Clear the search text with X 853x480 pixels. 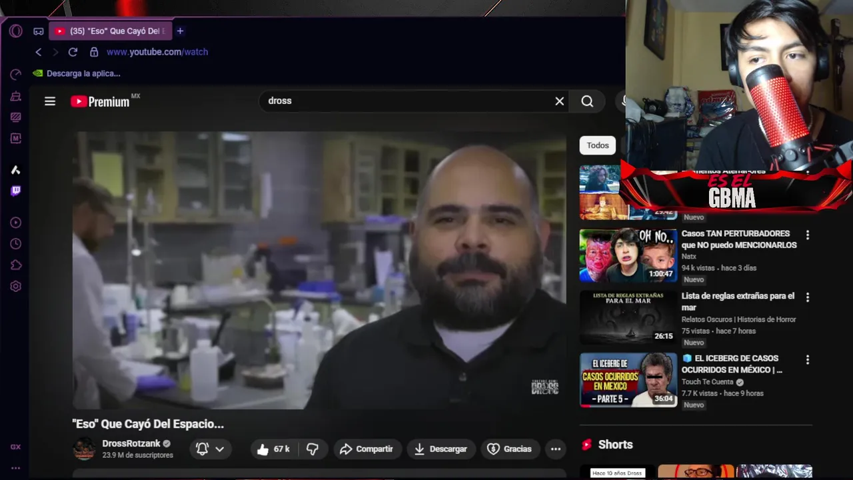click(560, 101)
